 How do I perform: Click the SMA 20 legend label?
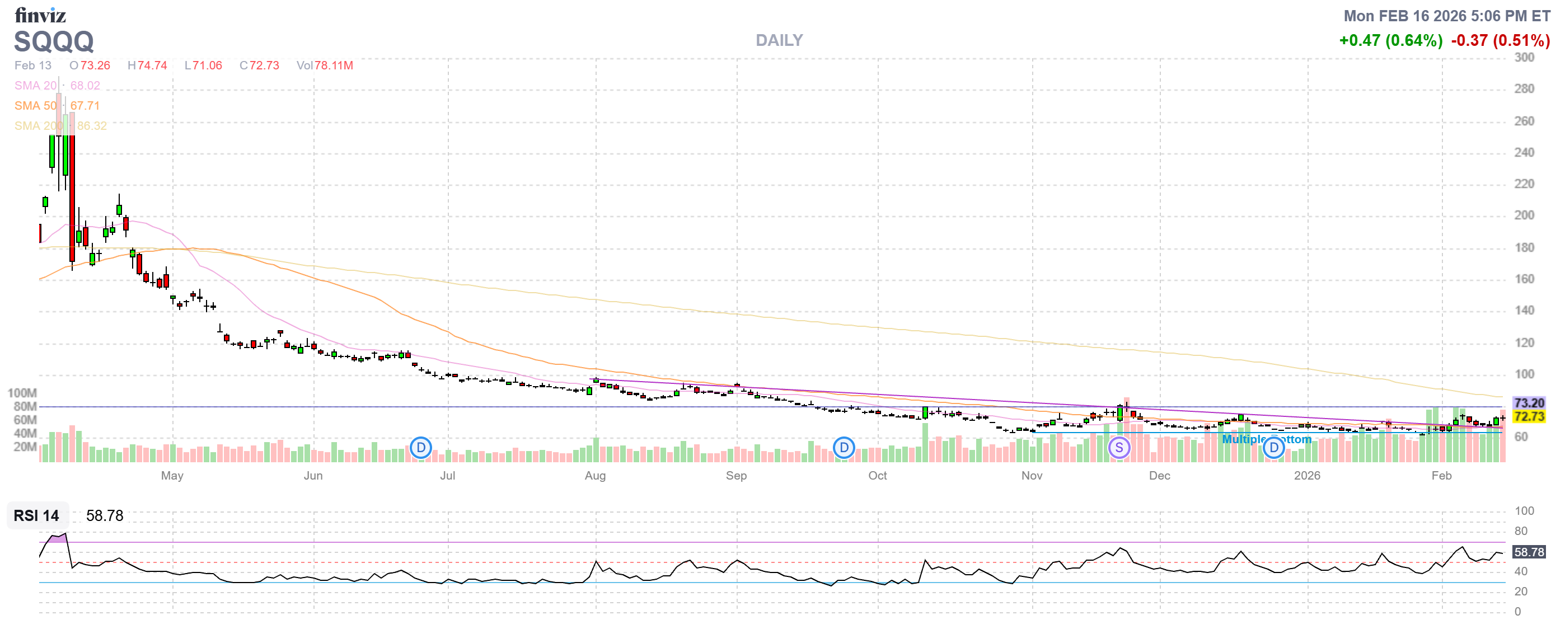(35, 86)
